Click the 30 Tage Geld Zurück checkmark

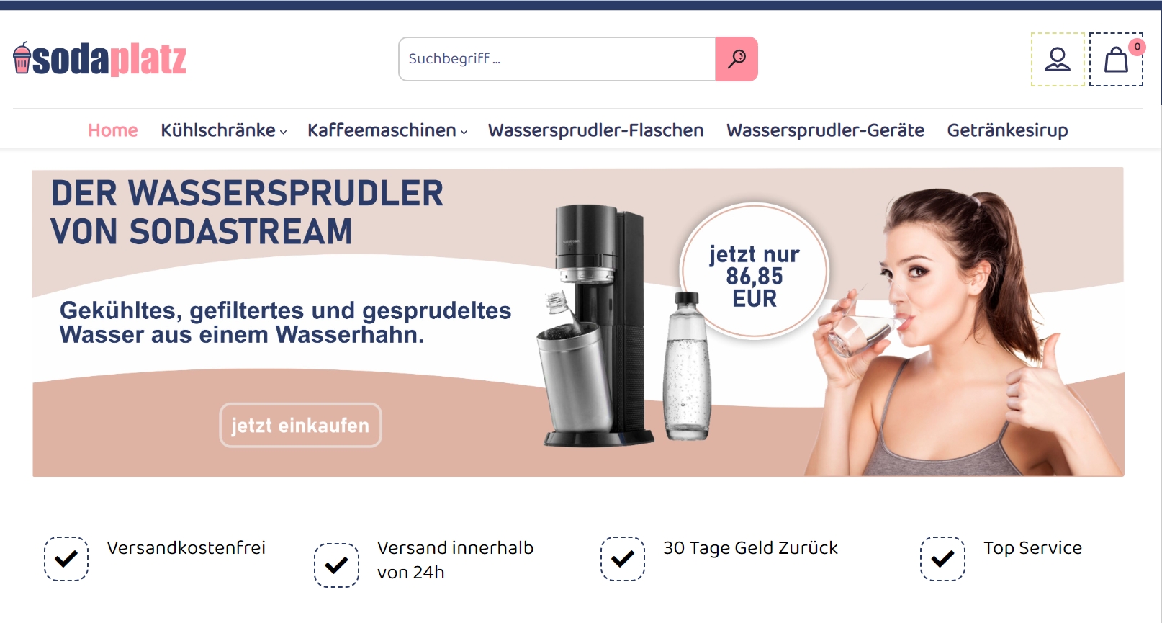pos(623,558)
